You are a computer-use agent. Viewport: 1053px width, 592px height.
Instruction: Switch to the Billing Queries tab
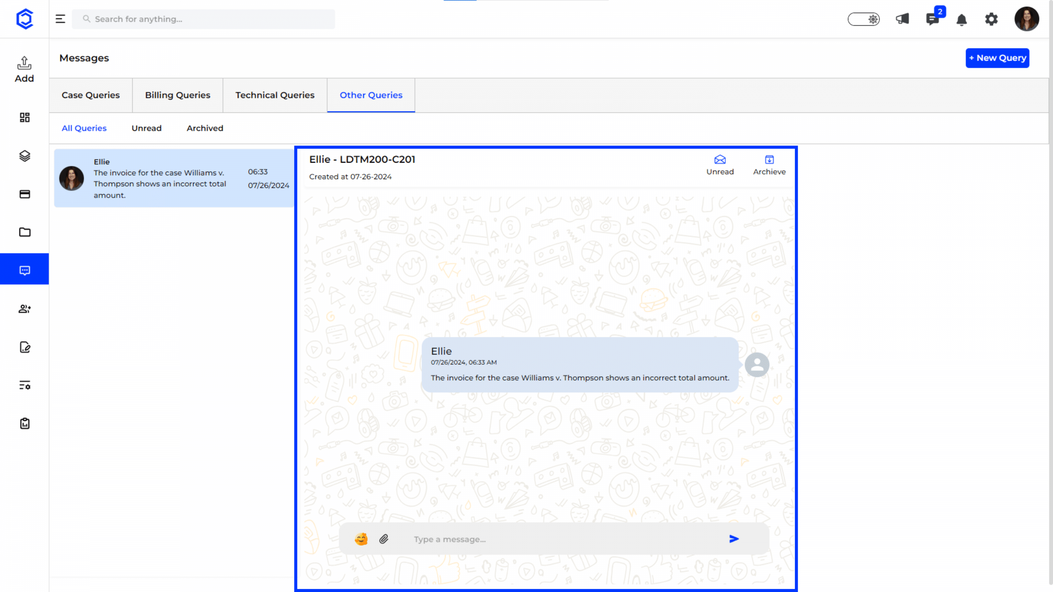coord(178,95)
